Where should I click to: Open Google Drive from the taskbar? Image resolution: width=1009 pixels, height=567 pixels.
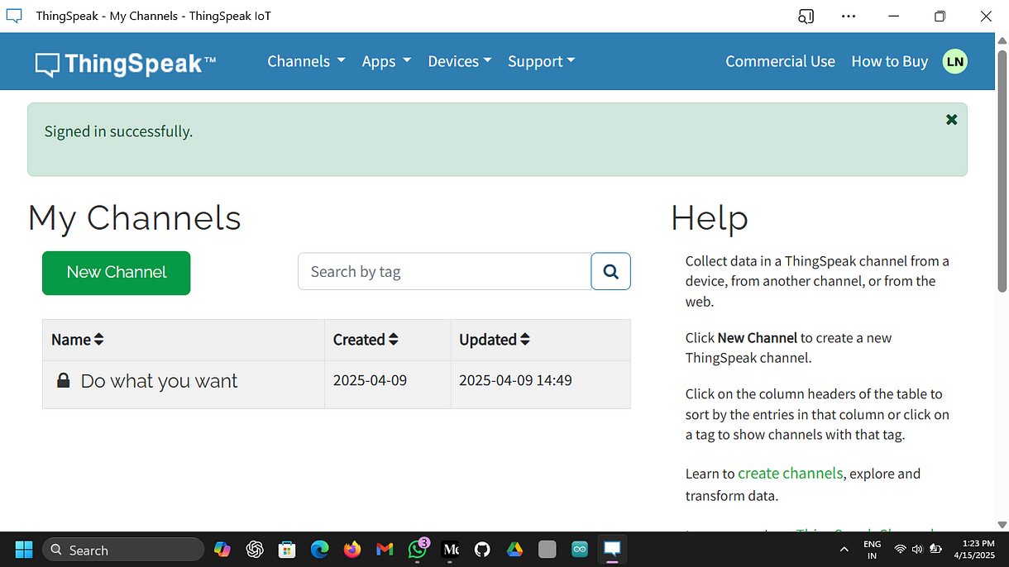[514, 550]
